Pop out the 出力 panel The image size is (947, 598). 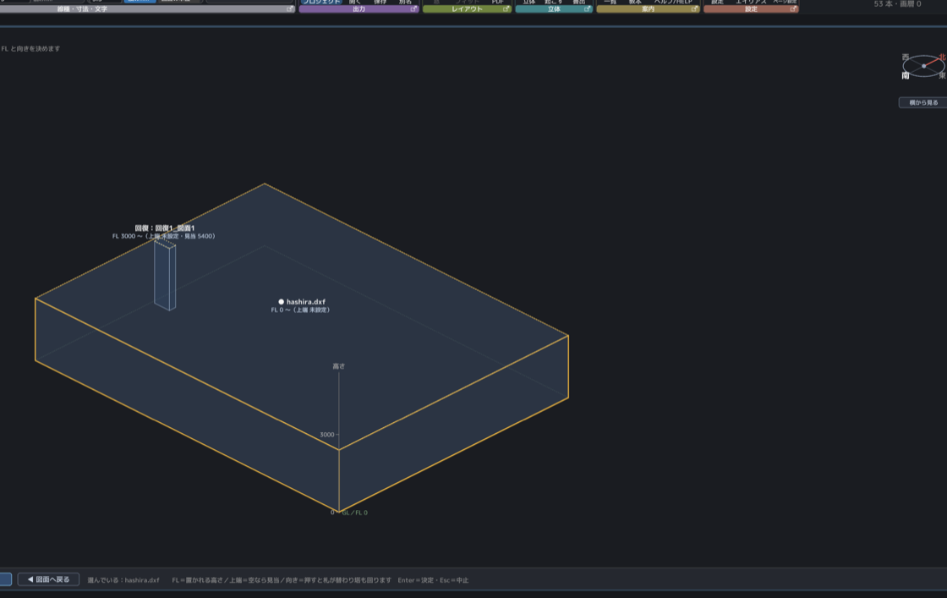[x=413, y=9]
